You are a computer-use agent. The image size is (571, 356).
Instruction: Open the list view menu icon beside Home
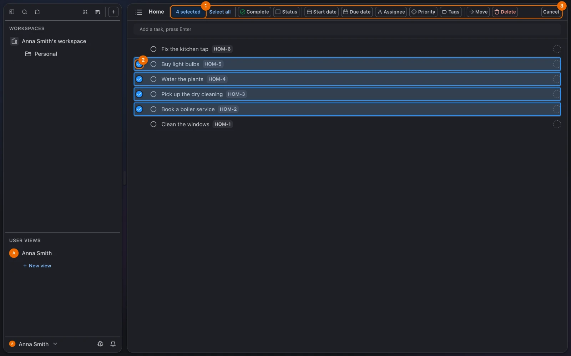139,12
